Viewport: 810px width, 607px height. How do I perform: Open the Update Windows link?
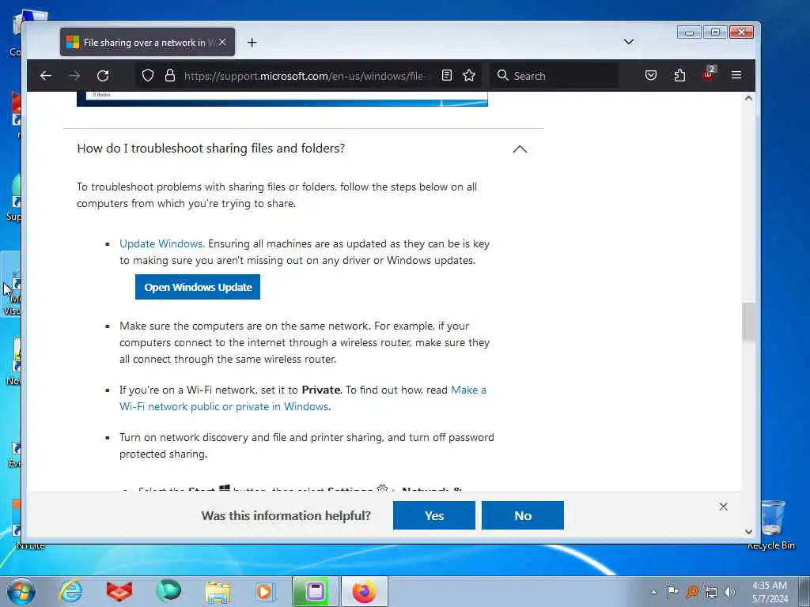162,243
